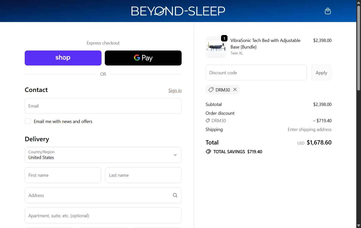Viewport: 361px width, 228px height.
Task: Open the shopping bag cart icon
Action: tap(328, 11)
